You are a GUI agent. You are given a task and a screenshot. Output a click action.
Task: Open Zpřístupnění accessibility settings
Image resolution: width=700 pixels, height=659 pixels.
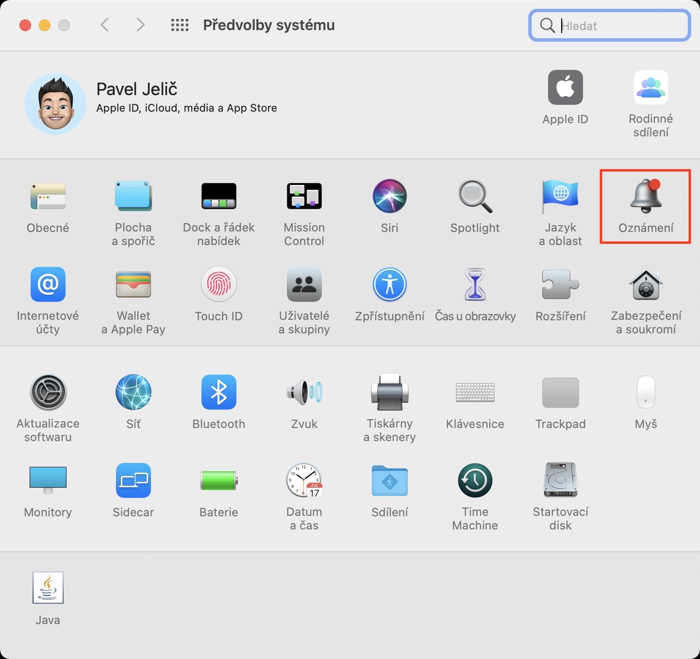[390, 284]
